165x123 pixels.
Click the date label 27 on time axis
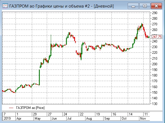coord(50,114)
